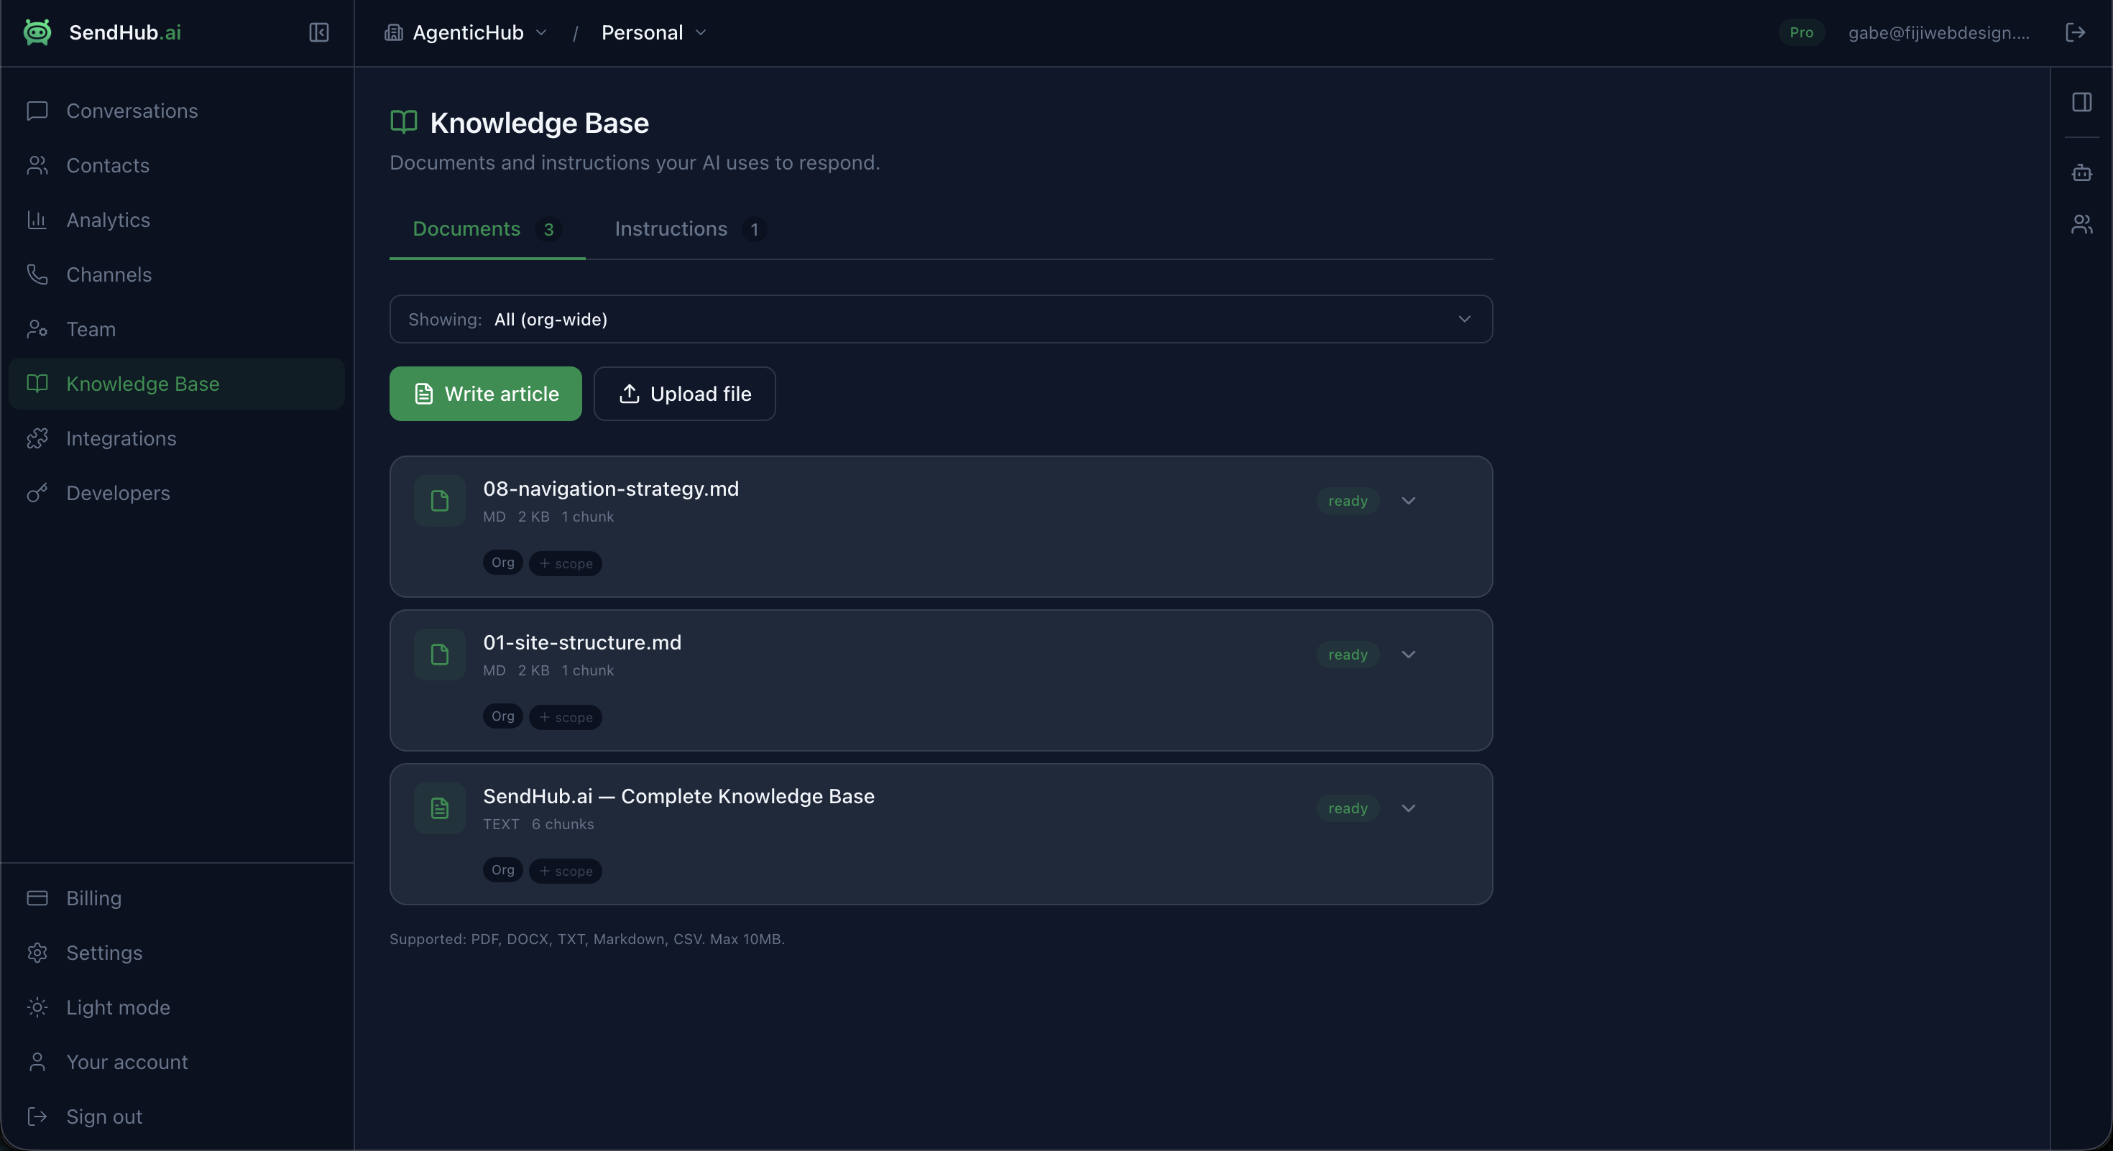Open the bot icon in right rail
This screenshot has height=1151, width=2113.
[x=2082, y=172]
